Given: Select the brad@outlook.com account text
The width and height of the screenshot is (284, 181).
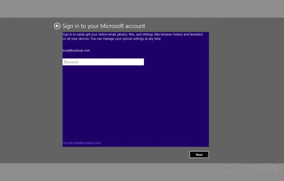Looking at the screenshot, I should click(76, 51).
